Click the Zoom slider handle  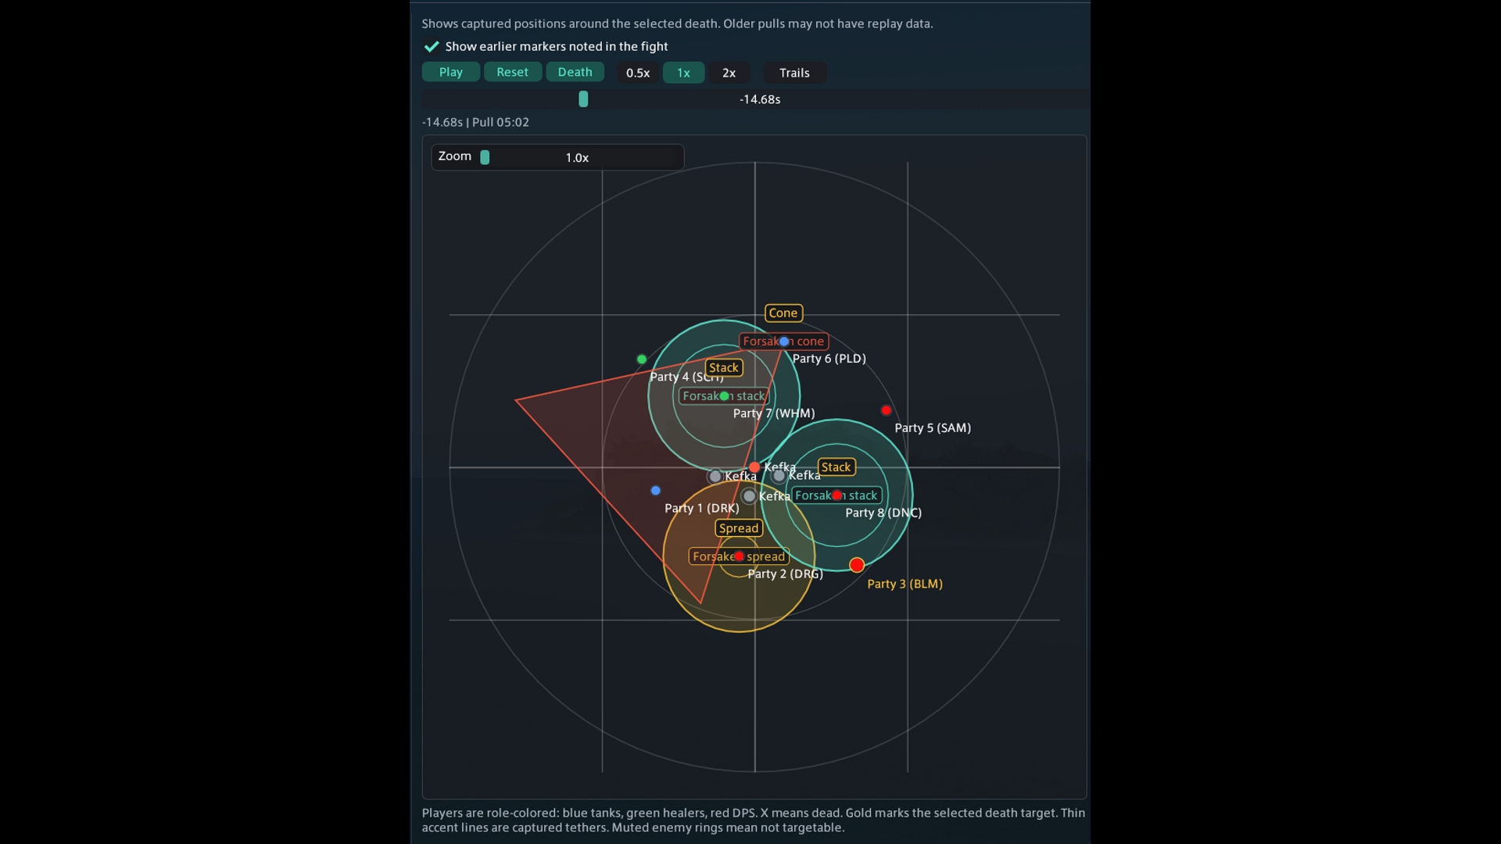click(485, 157)
